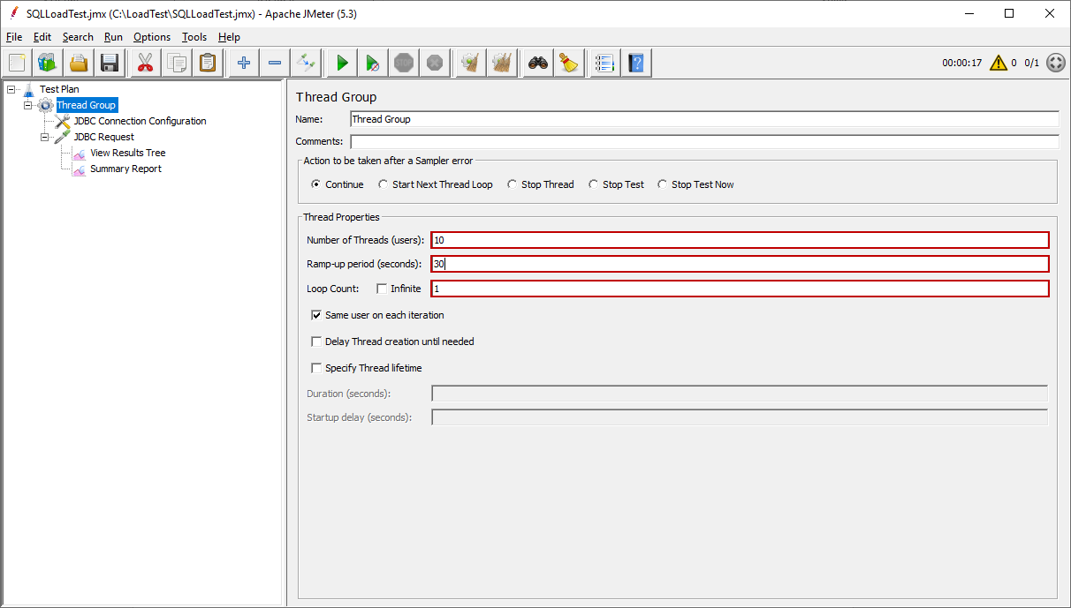Start the test with green play icon

coord(342,63)
